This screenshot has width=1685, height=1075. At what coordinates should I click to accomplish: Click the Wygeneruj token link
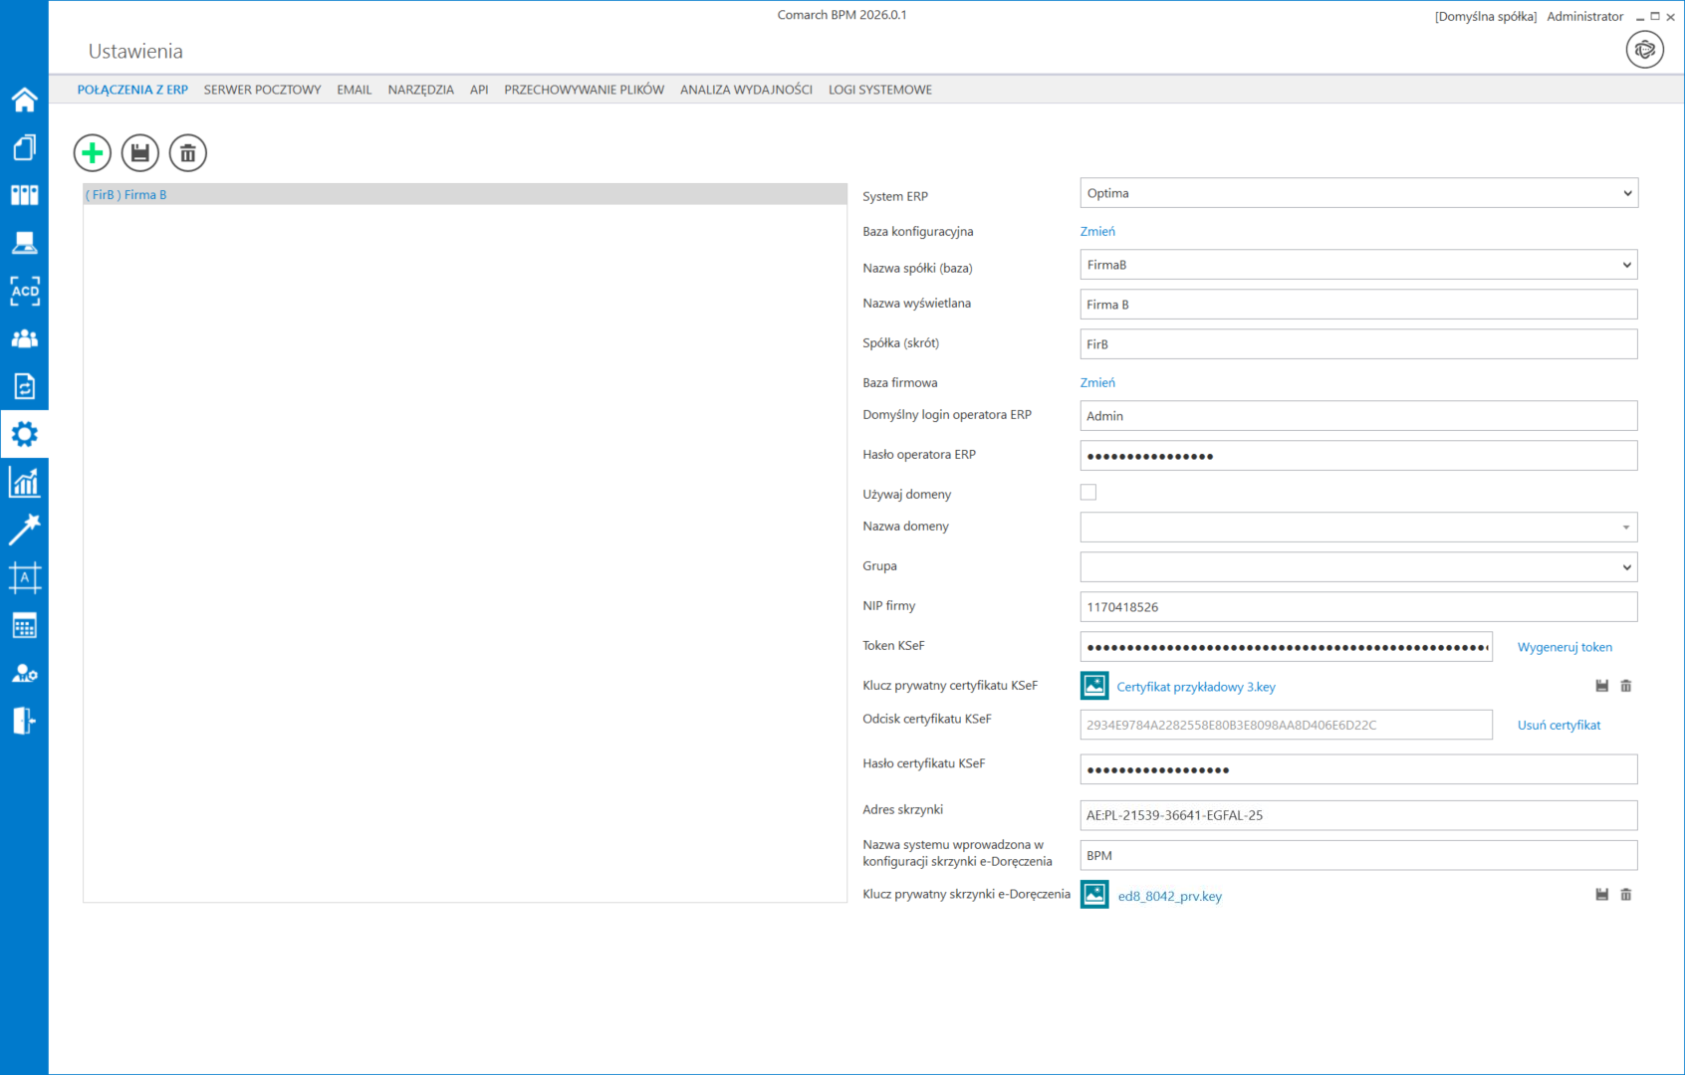[1565, 647]
